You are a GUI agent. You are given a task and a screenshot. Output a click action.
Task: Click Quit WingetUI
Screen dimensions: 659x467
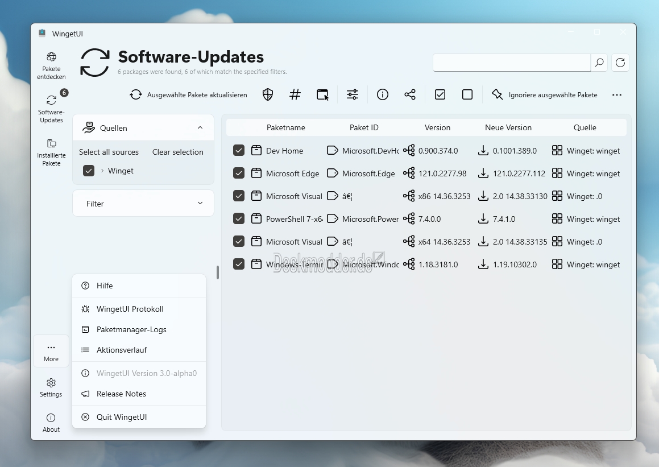(139, 417)
